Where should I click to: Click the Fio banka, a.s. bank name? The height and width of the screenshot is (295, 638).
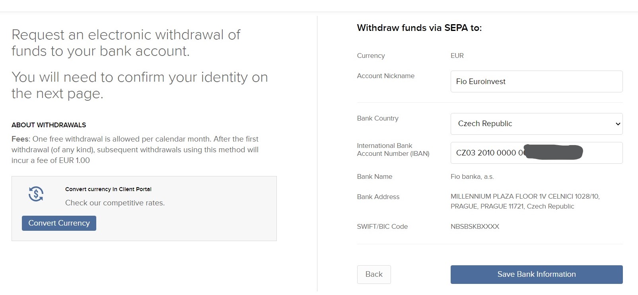(x=472, y=177)
